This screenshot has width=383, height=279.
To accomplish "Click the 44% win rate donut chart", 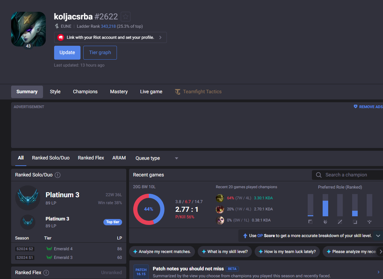I will [x=149, y=209].
